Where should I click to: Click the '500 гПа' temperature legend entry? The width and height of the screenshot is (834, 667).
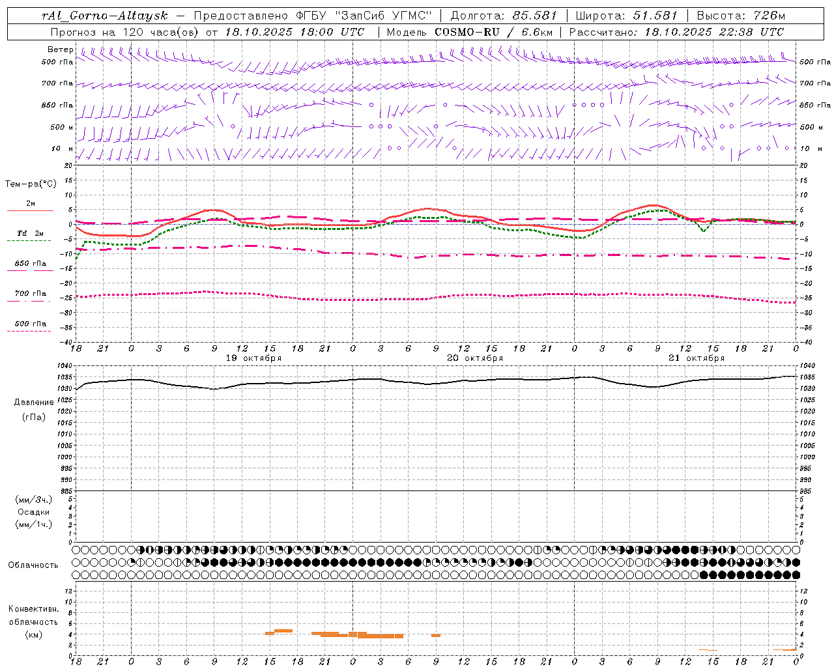[30, 324]
